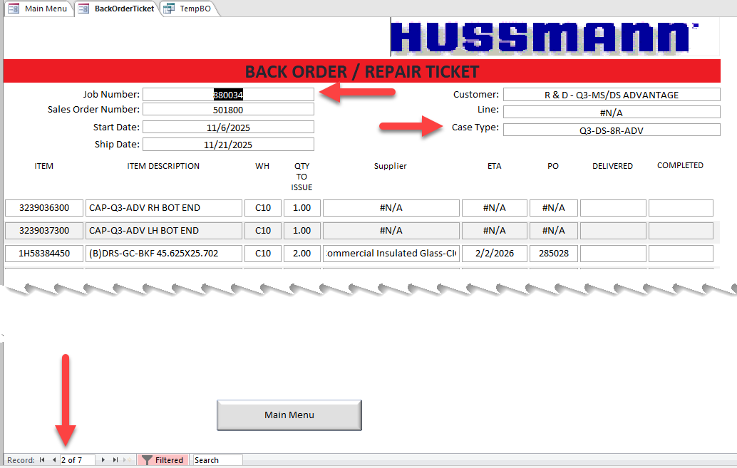The width and height of the screenshot is (737, 468).
Task: Click PO cell in the 3239036300 row
Action: tap(554, 208)
